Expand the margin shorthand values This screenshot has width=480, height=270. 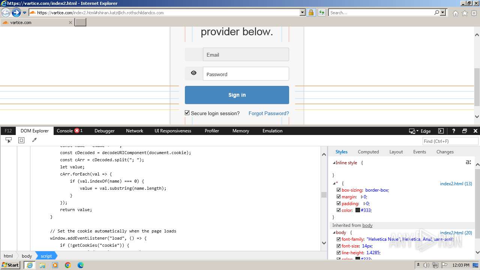[x=362, y=197]
